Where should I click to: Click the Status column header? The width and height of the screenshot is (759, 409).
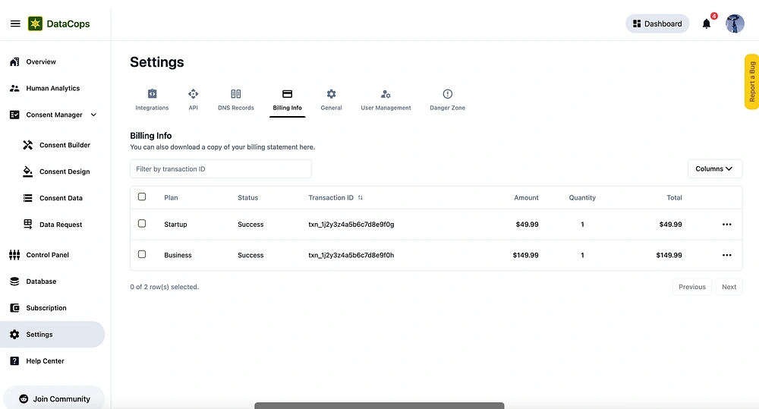248,197
